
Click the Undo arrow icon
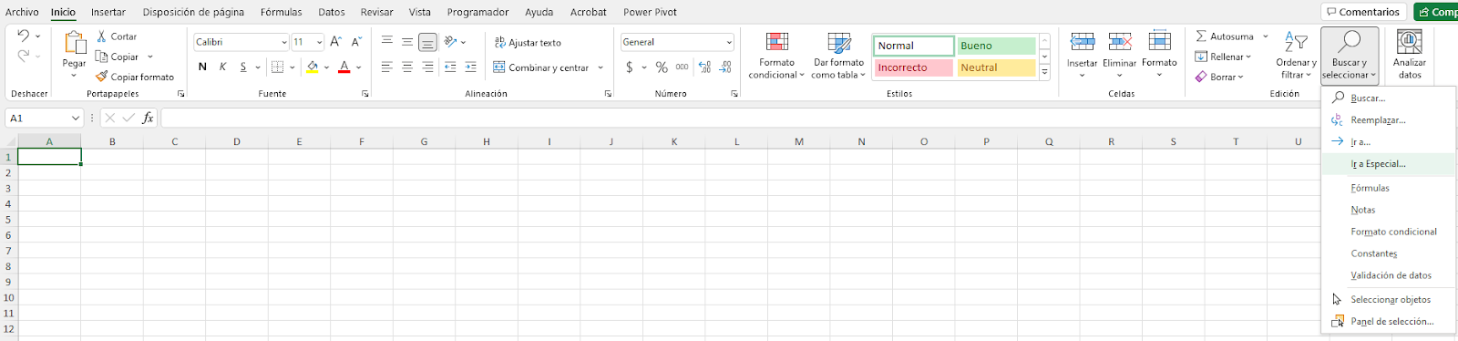click(x=24, y=36)
